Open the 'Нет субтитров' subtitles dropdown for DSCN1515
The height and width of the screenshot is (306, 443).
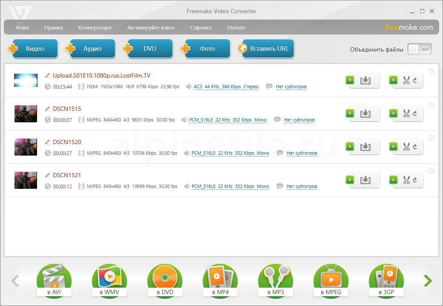299,120
